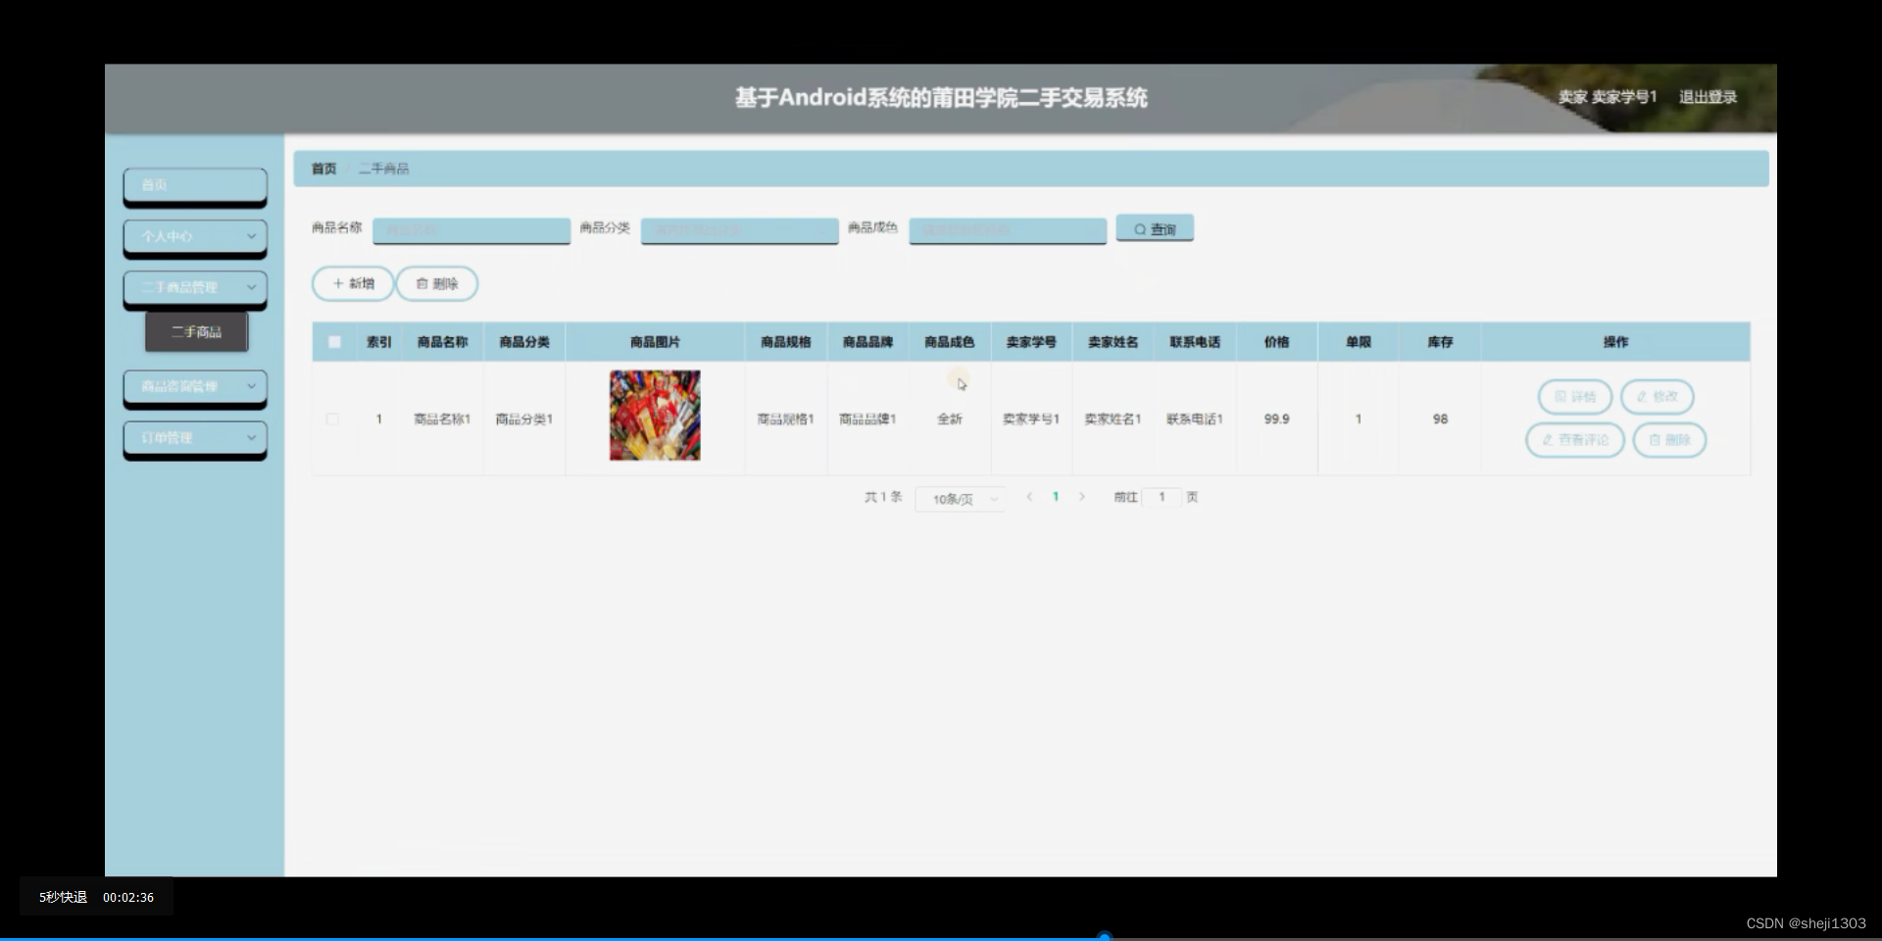Click the 首页 breadcrumb link
The width and height of the screenshot is (1882, 941).
point(323,169)
